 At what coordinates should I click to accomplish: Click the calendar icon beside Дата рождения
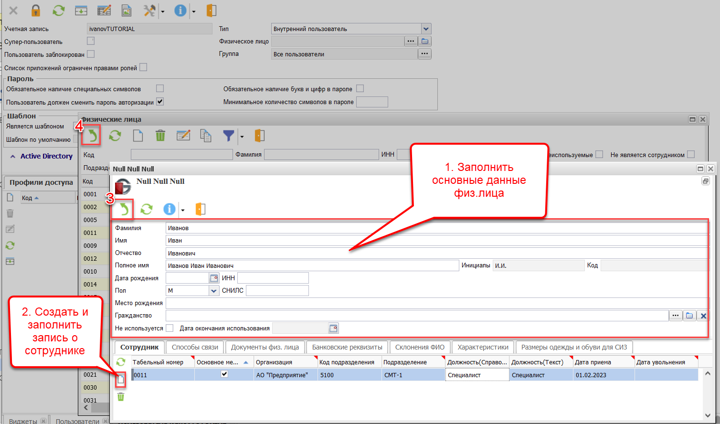point(214,278)
